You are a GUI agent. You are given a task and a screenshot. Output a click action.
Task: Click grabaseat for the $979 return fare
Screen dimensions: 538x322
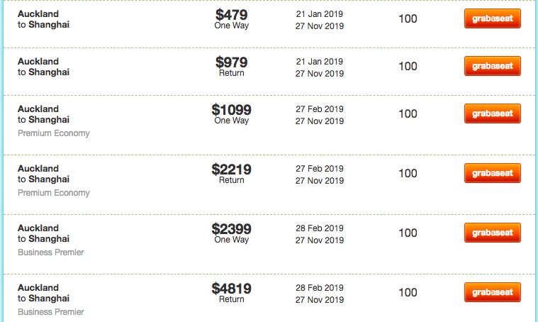493,66
